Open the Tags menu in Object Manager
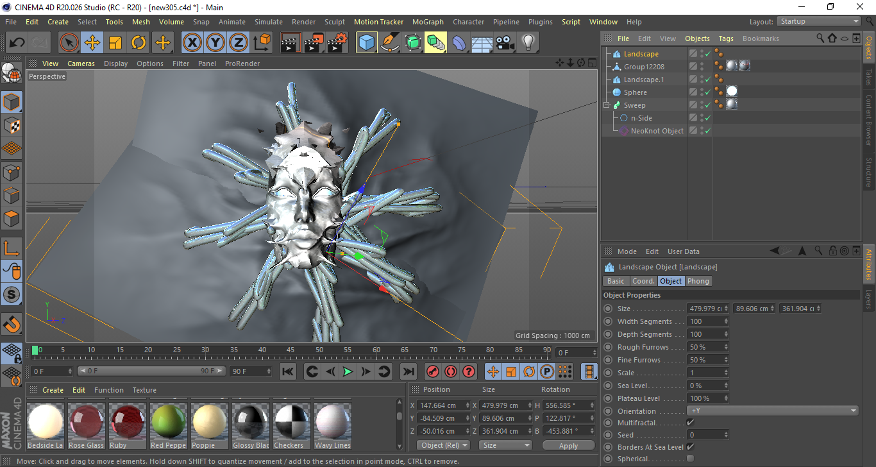Image resolution: width=876 pixels, height=467 pixels. 726,38
